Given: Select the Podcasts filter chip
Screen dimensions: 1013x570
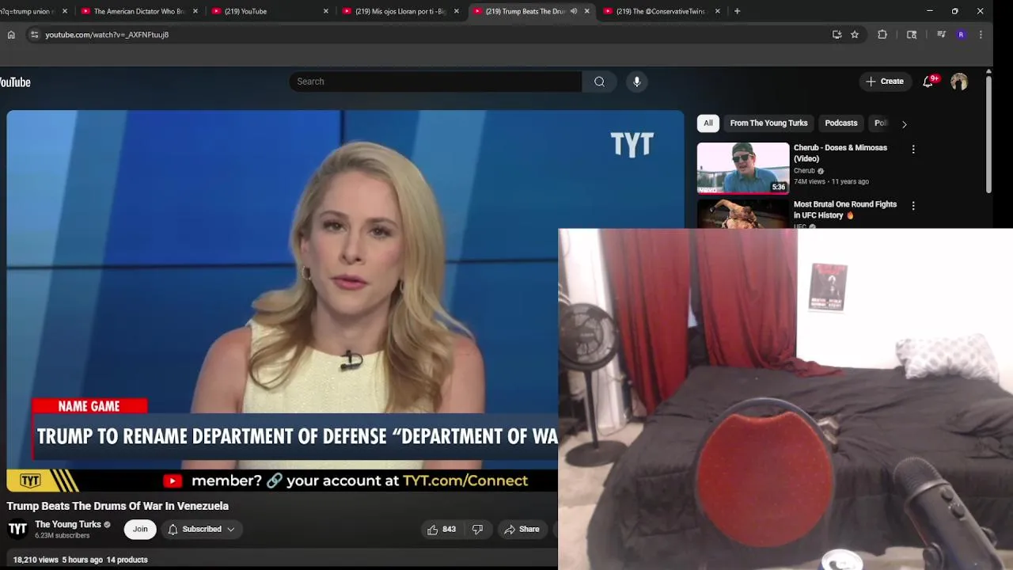Looking at the screenshot, I should [841, 123].
